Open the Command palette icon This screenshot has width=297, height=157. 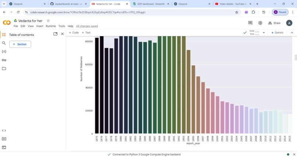click(4, 139)
